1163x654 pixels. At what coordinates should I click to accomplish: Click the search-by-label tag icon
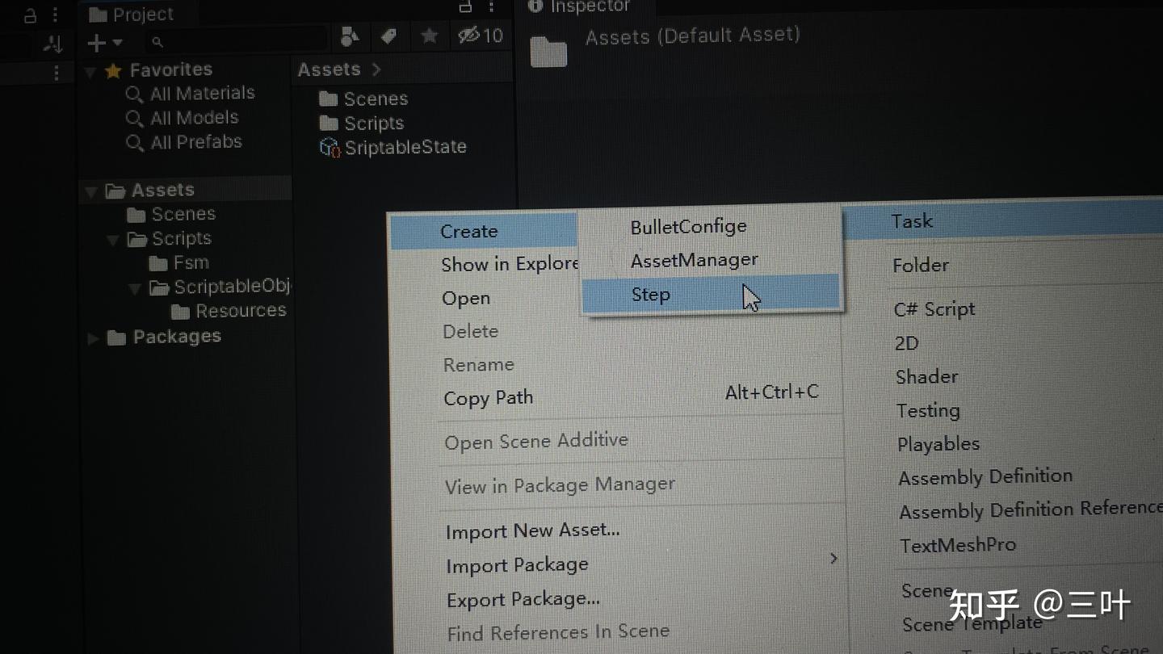pyautogui.click(x=388, y=36)
